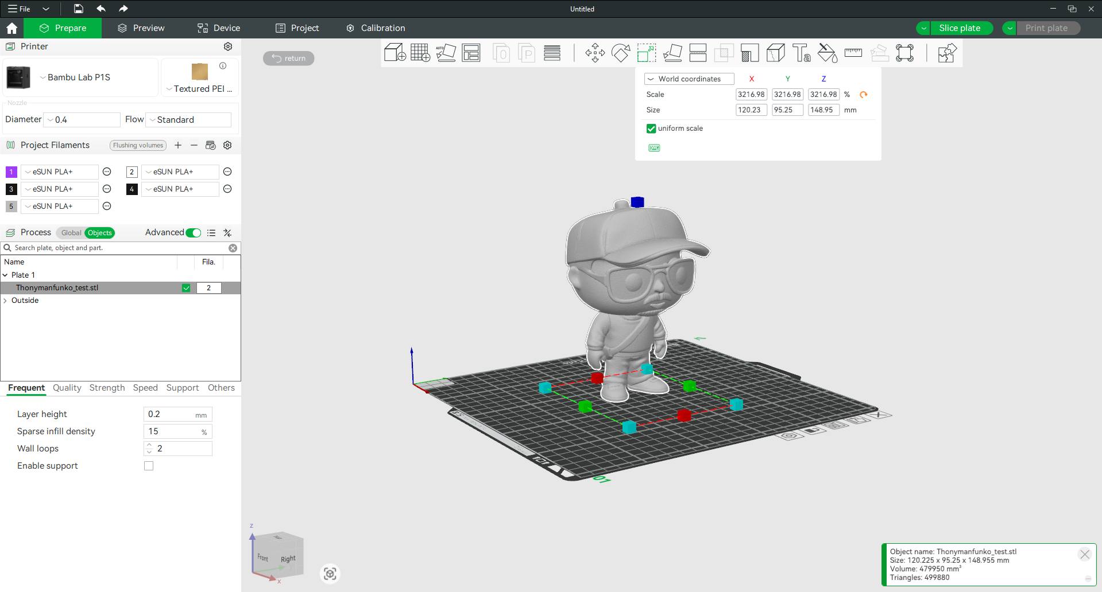Screen dimensions: 1102x592
Task: Open the Text shape tool
Action: (x=801, y=53)
